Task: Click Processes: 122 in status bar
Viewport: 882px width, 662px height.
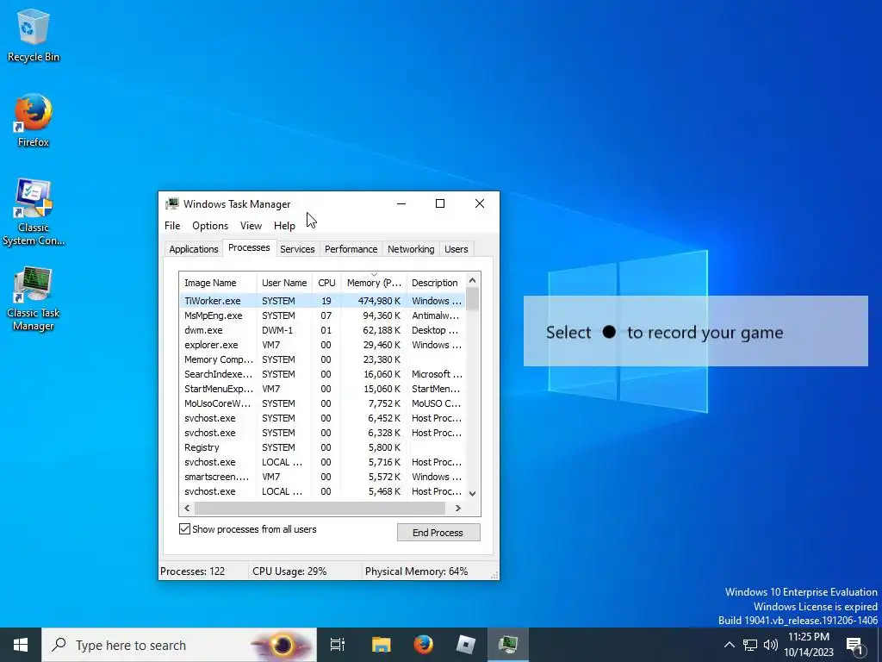Action: (x=192, y=571)
